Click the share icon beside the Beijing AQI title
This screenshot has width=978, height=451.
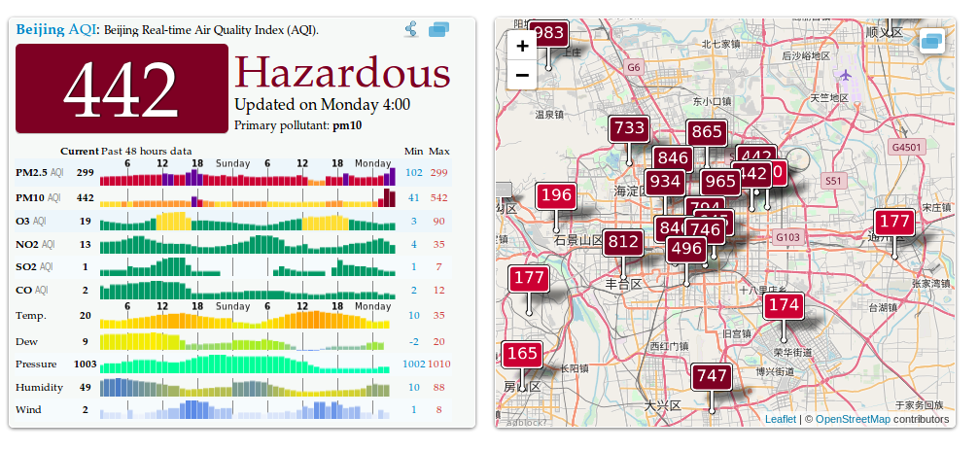[x=411, y=29]
